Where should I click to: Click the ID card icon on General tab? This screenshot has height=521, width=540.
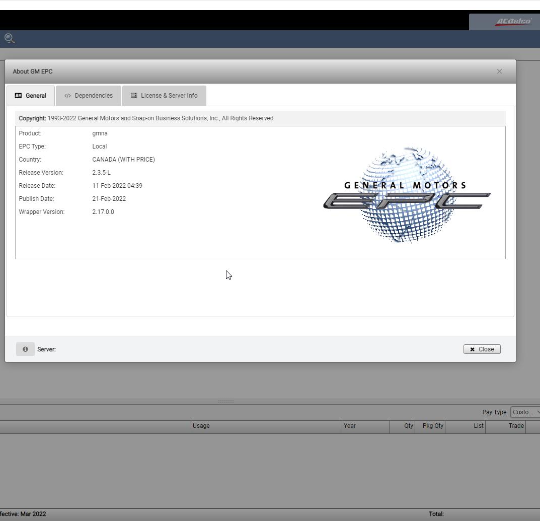[19, 95]
